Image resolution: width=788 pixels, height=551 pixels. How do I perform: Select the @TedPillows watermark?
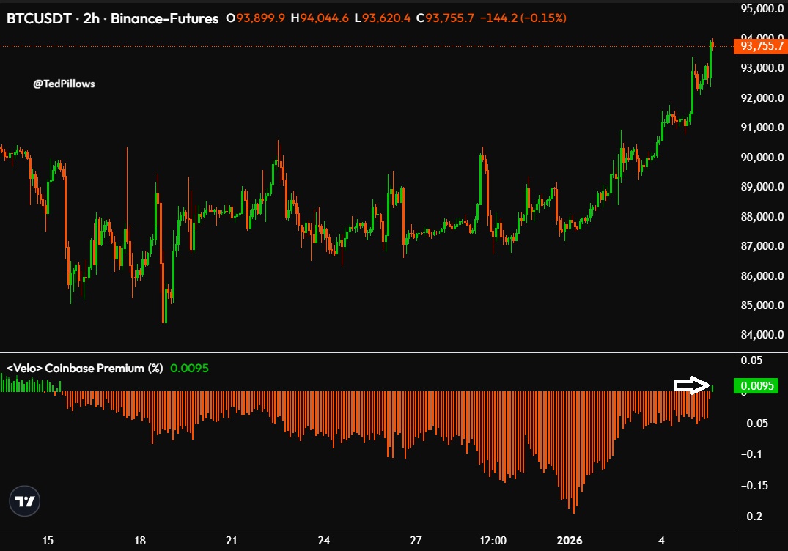(64, 84)
